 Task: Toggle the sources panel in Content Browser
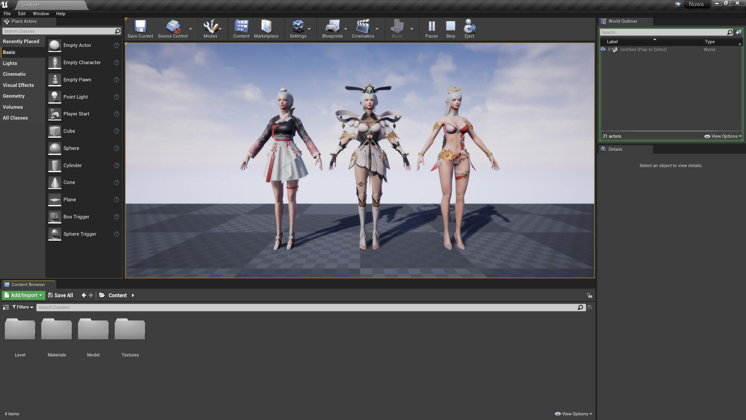[6, 307]
